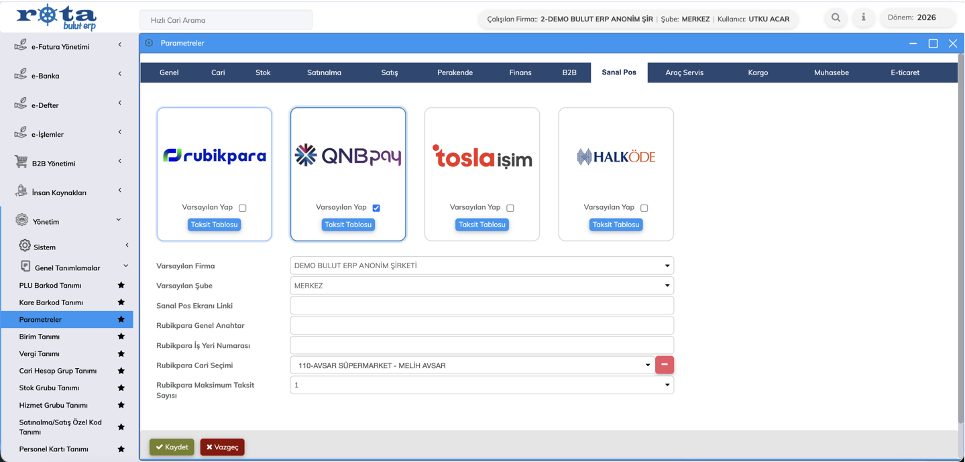
Task: Click the e-Fatura Yönetimi sidebar icon
Action: tap(21, 46)
